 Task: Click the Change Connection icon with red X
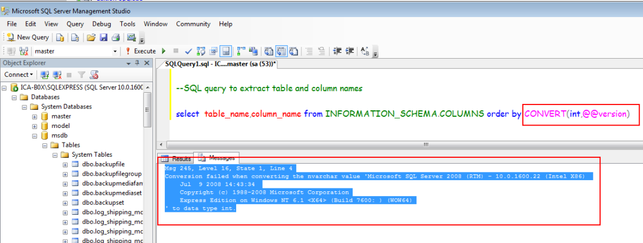click(24, 51)
